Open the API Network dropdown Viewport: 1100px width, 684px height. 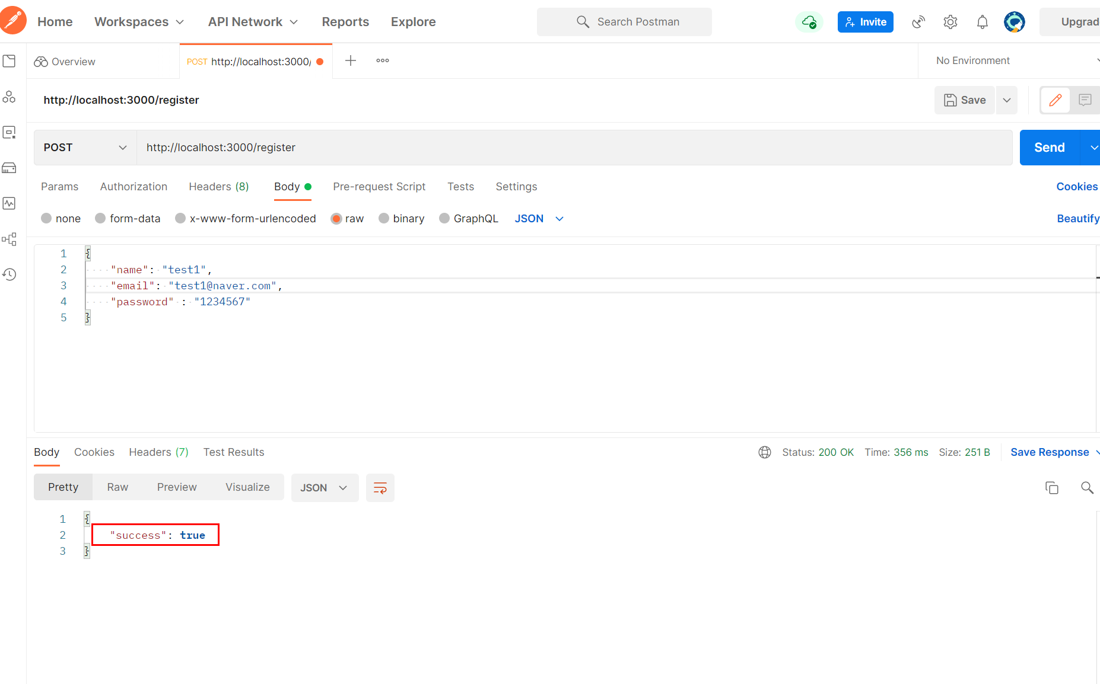click(253, 22)
